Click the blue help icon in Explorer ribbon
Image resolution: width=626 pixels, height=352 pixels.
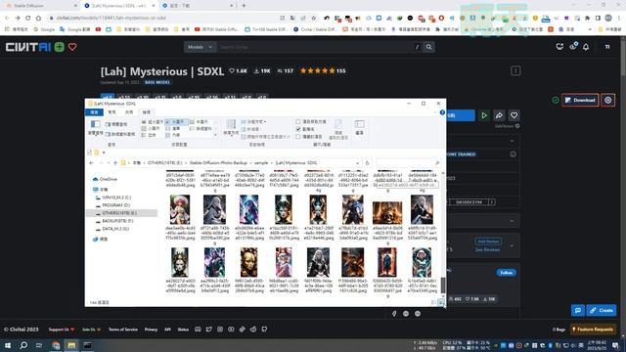pyautogui.click(x=442, y=112)
